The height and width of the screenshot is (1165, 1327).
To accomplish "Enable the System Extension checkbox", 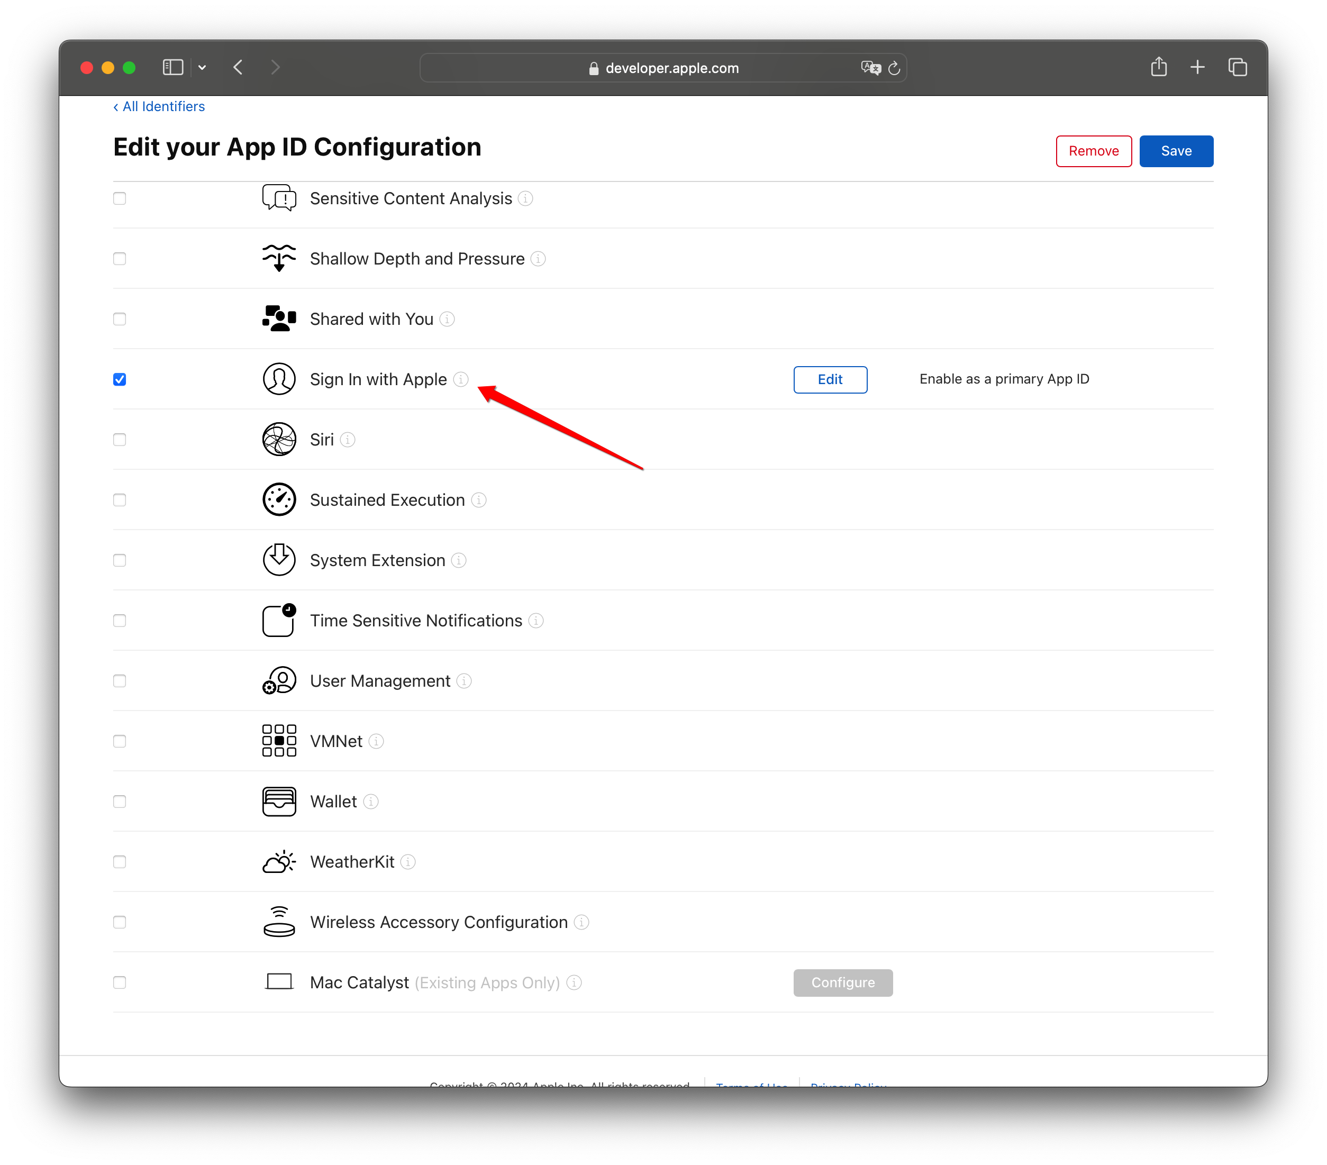I will 120,561.
